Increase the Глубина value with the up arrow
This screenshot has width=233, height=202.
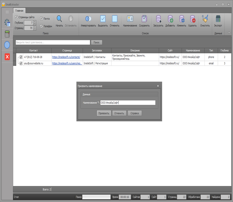click(35, 22)
